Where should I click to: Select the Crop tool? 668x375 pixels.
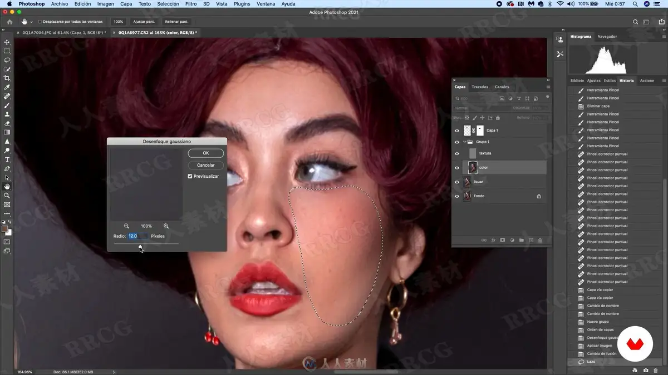[x=7, y=78]
